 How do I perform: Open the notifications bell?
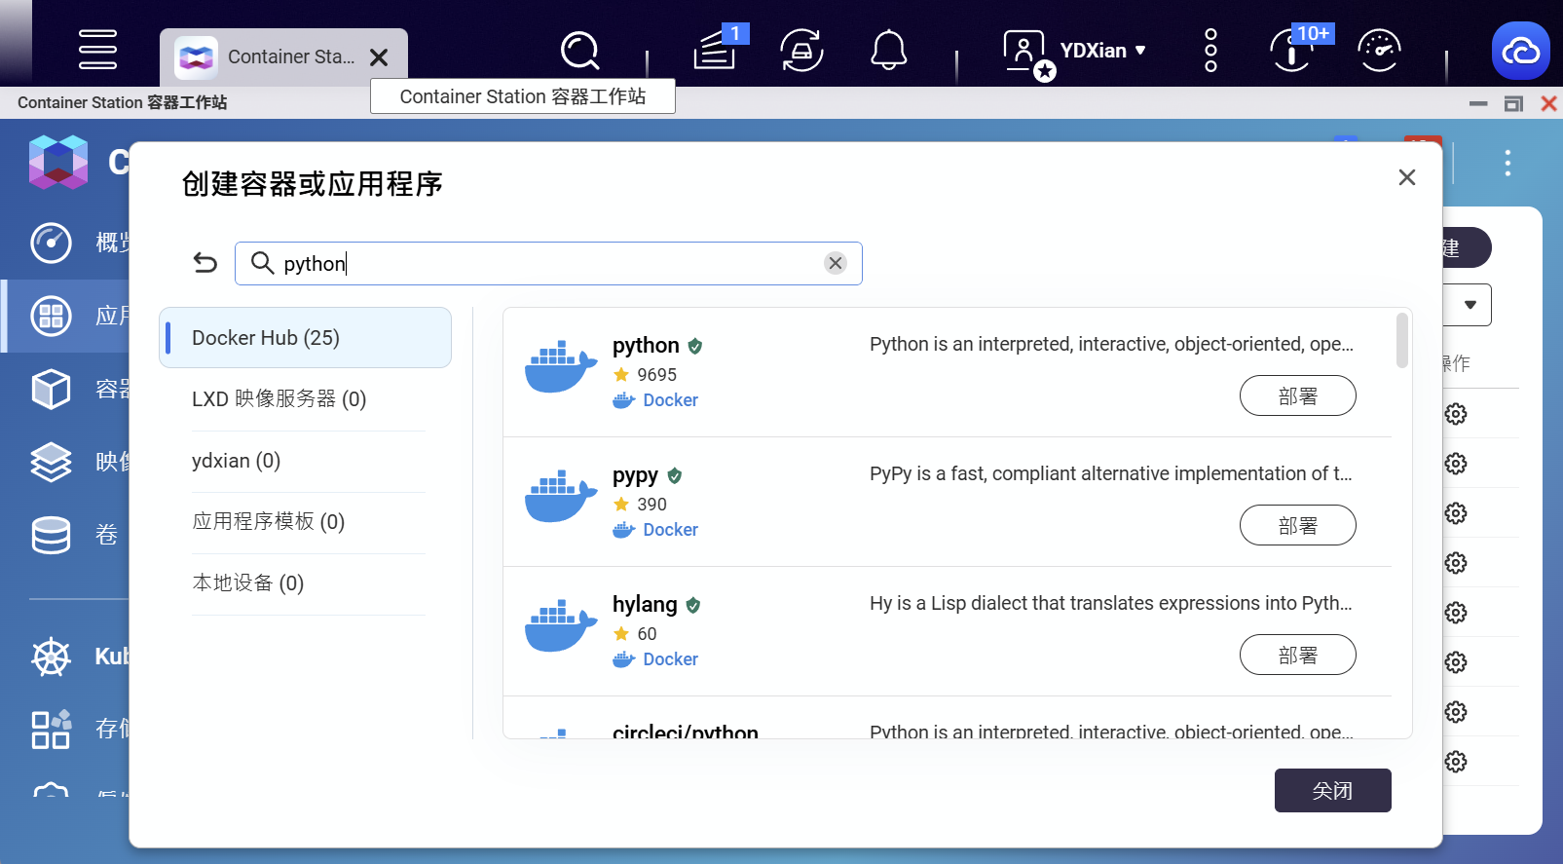[x=888, y=50]
